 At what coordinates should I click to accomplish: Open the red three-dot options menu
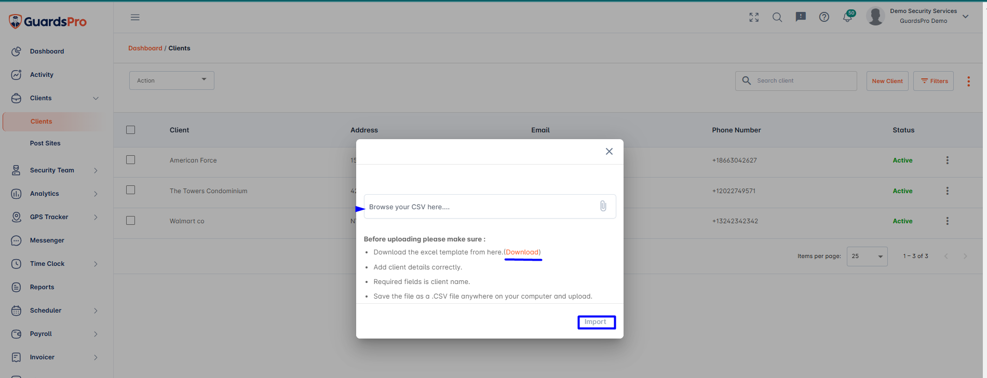(968, 81)
